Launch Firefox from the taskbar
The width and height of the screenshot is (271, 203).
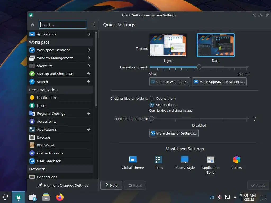(x=60, y=197)
